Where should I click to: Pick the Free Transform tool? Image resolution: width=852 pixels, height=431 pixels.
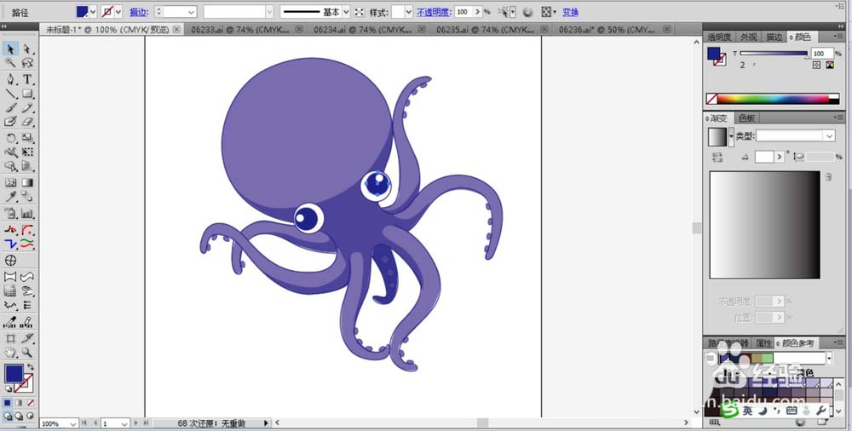click(x=28, y=152)
